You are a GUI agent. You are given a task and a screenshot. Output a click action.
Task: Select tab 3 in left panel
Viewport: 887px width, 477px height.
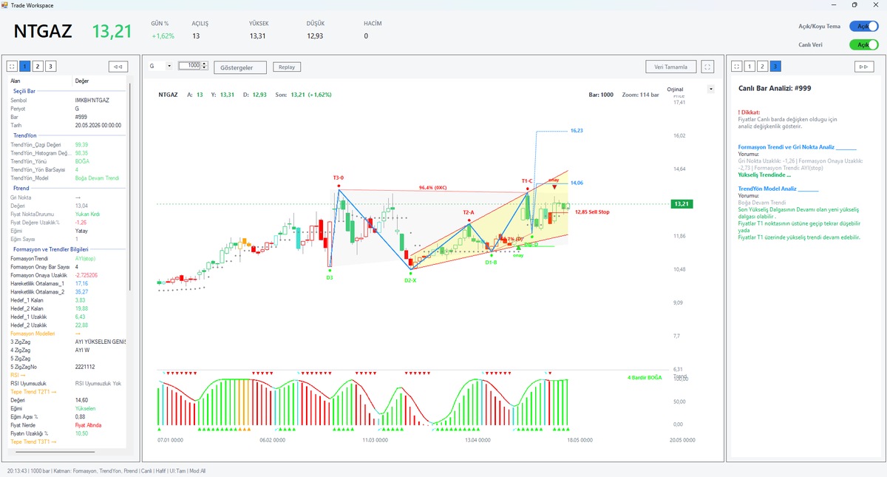pos(50,66)
